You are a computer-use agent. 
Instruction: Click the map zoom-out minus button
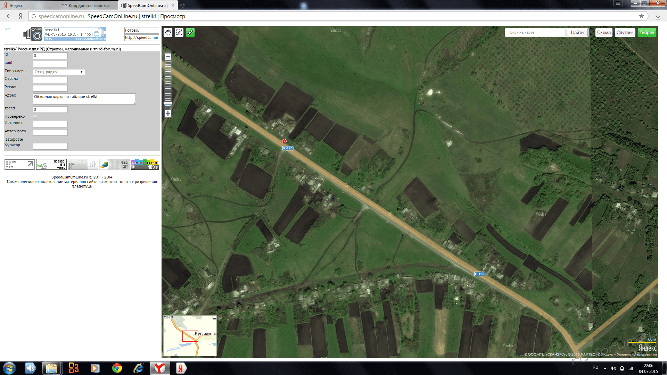click(x=168, y=57)
